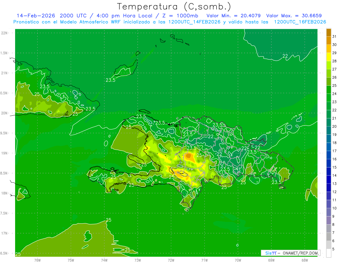Click the '1200UTC_16FEB2026' valid-until time
Viewport: 342px width, 264px height.
coord(300,22)
